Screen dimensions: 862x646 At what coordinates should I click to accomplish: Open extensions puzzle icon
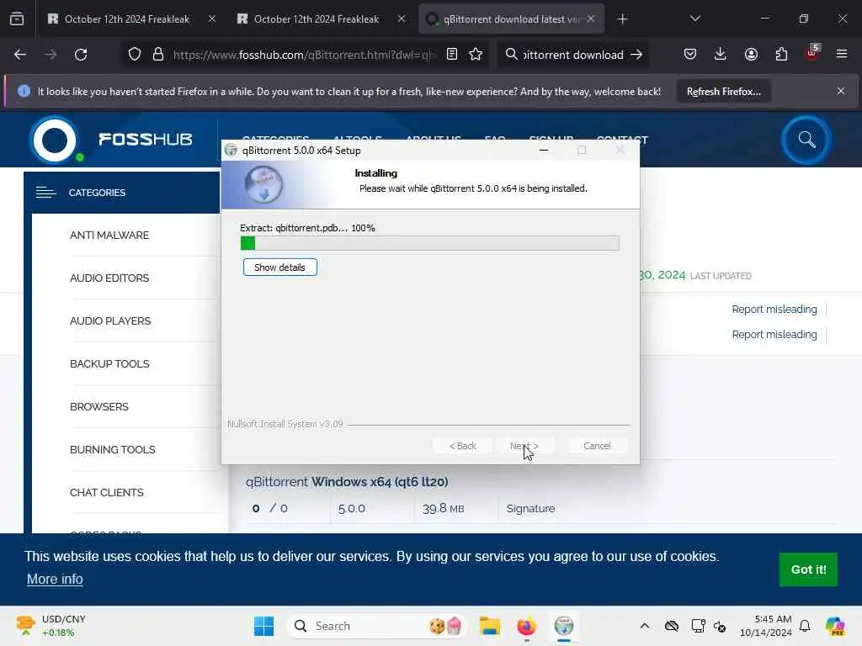(781, 55)
